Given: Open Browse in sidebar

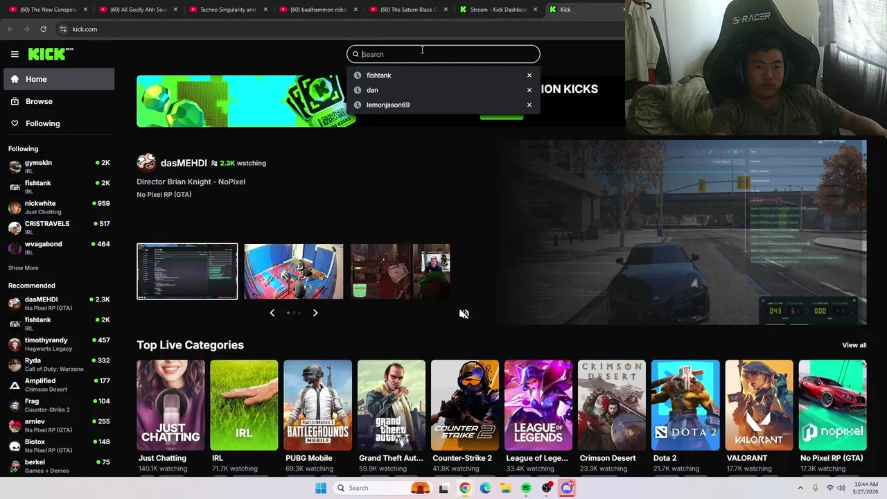Looking at the screenshot, I should tap(59, 101).
